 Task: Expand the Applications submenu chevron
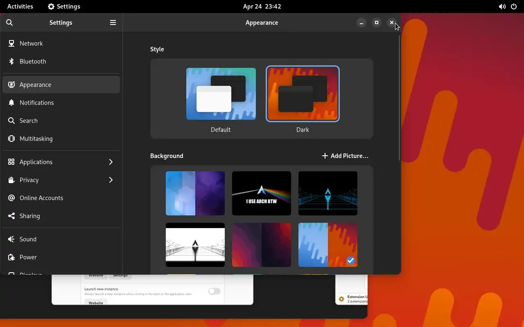coord(111,162)
